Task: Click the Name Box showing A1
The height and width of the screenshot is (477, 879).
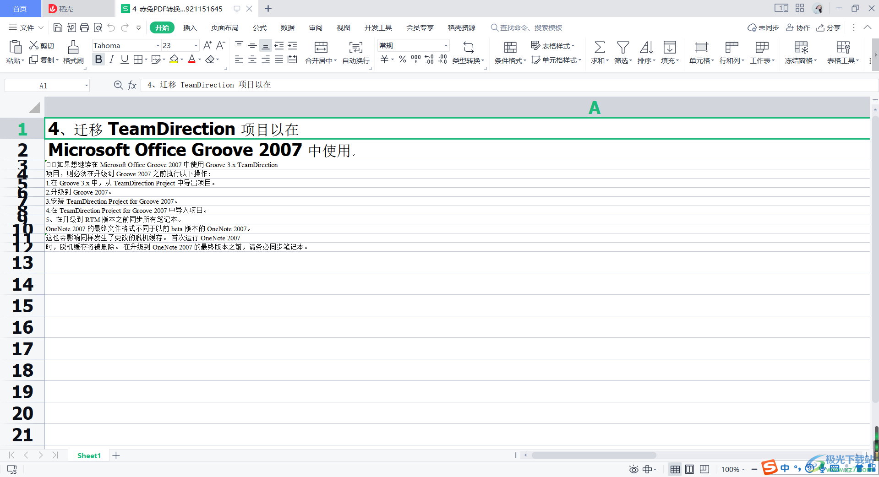Action: 47,85
